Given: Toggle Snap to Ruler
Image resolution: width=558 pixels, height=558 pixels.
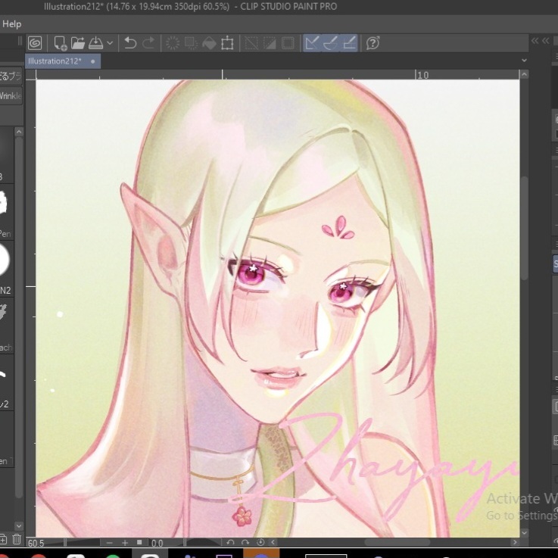Looking at the screenshot, I should tap(312, 43).
